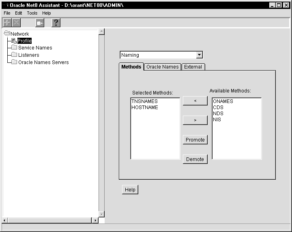Click the Listeners folder icon
Viewport: 292px width, 232px height.
pyautogui.click(x=14, y=55)
